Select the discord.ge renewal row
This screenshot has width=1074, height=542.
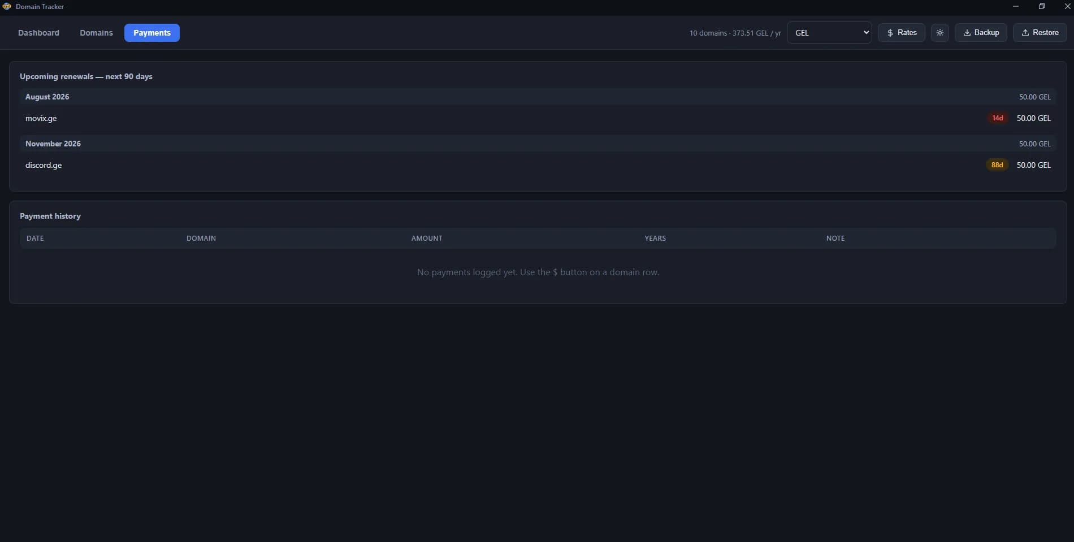click(x=538, y=165)
